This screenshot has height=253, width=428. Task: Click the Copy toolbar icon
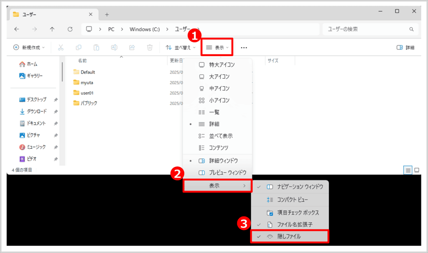[x=79, y=48]
